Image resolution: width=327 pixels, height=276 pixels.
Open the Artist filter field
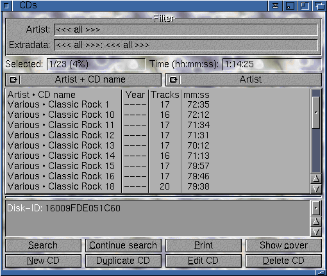186,29
